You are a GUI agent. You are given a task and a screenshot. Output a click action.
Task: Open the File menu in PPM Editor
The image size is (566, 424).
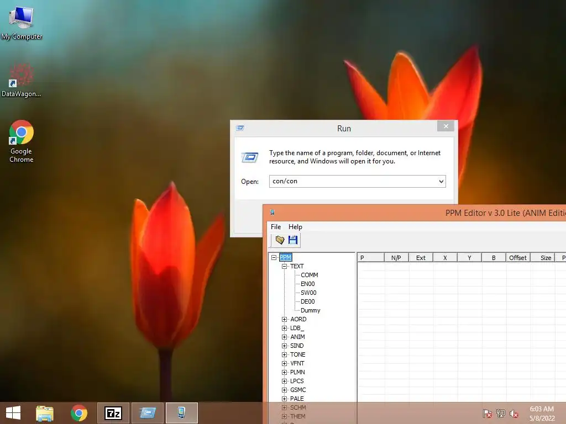coord(276,227)
